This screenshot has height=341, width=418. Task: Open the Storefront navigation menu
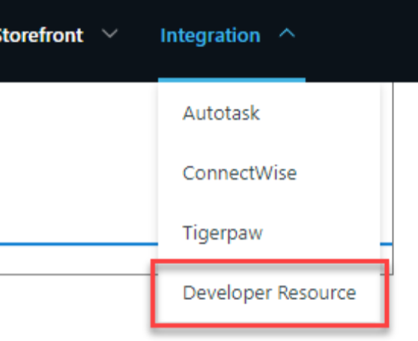(x=41, y=35)
